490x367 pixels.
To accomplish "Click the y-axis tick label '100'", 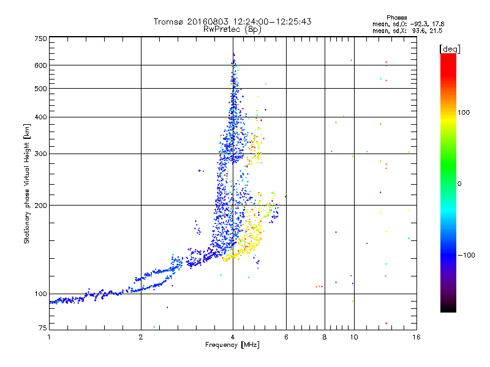I will coord(40,294).
